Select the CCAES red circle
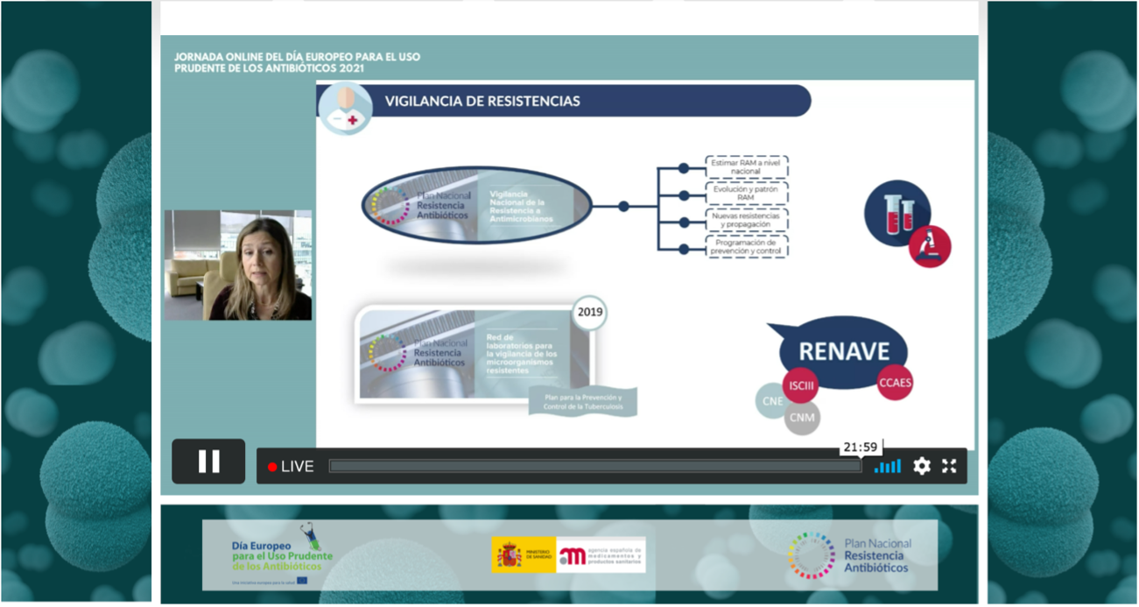The image size is (1139, 607). click(895, 382)
